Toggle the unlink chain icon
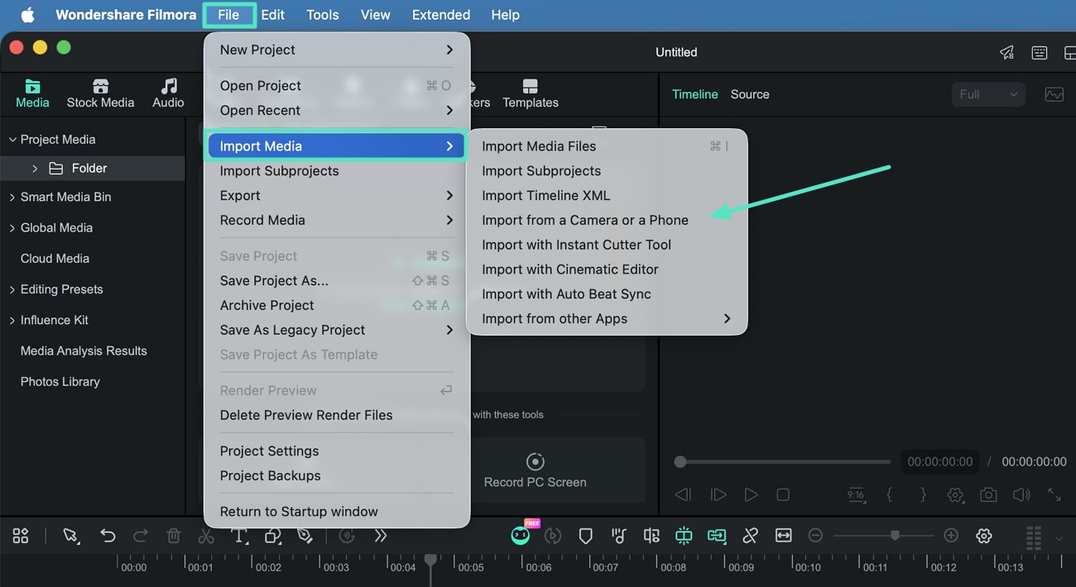The width and height of the screenshot is (1076, 587). click(750, 536)
